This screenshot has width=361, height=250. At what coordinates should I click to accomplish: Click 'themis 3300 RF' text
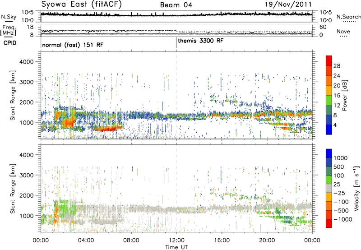click(200, 41)
